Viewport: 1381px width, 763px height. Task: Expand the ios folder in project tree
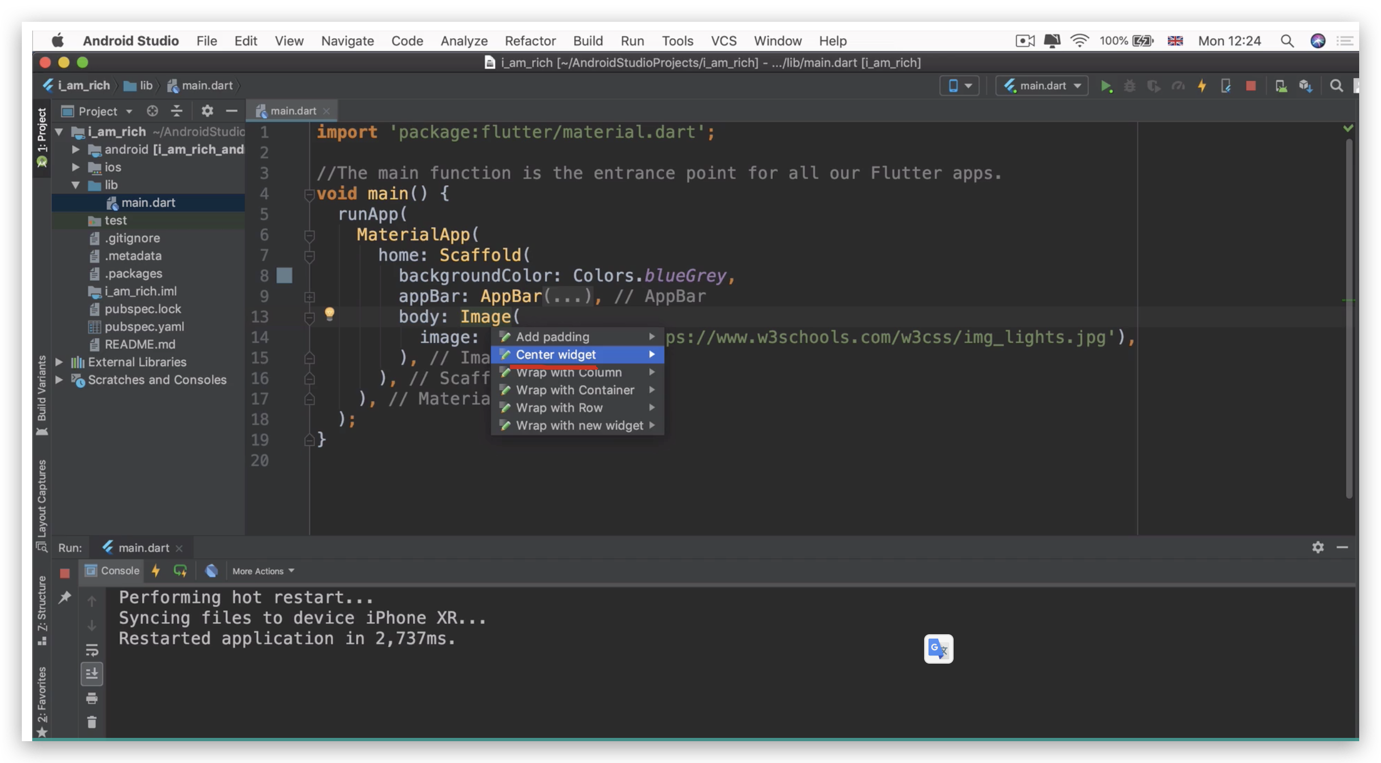click(x=76, y=167)
